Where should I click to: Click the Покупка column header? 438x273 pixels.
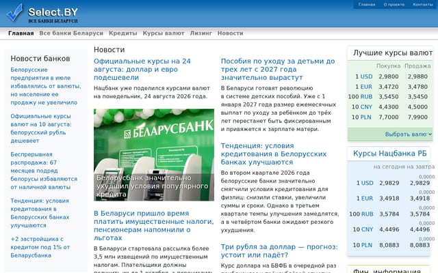(x=388, y=66)
